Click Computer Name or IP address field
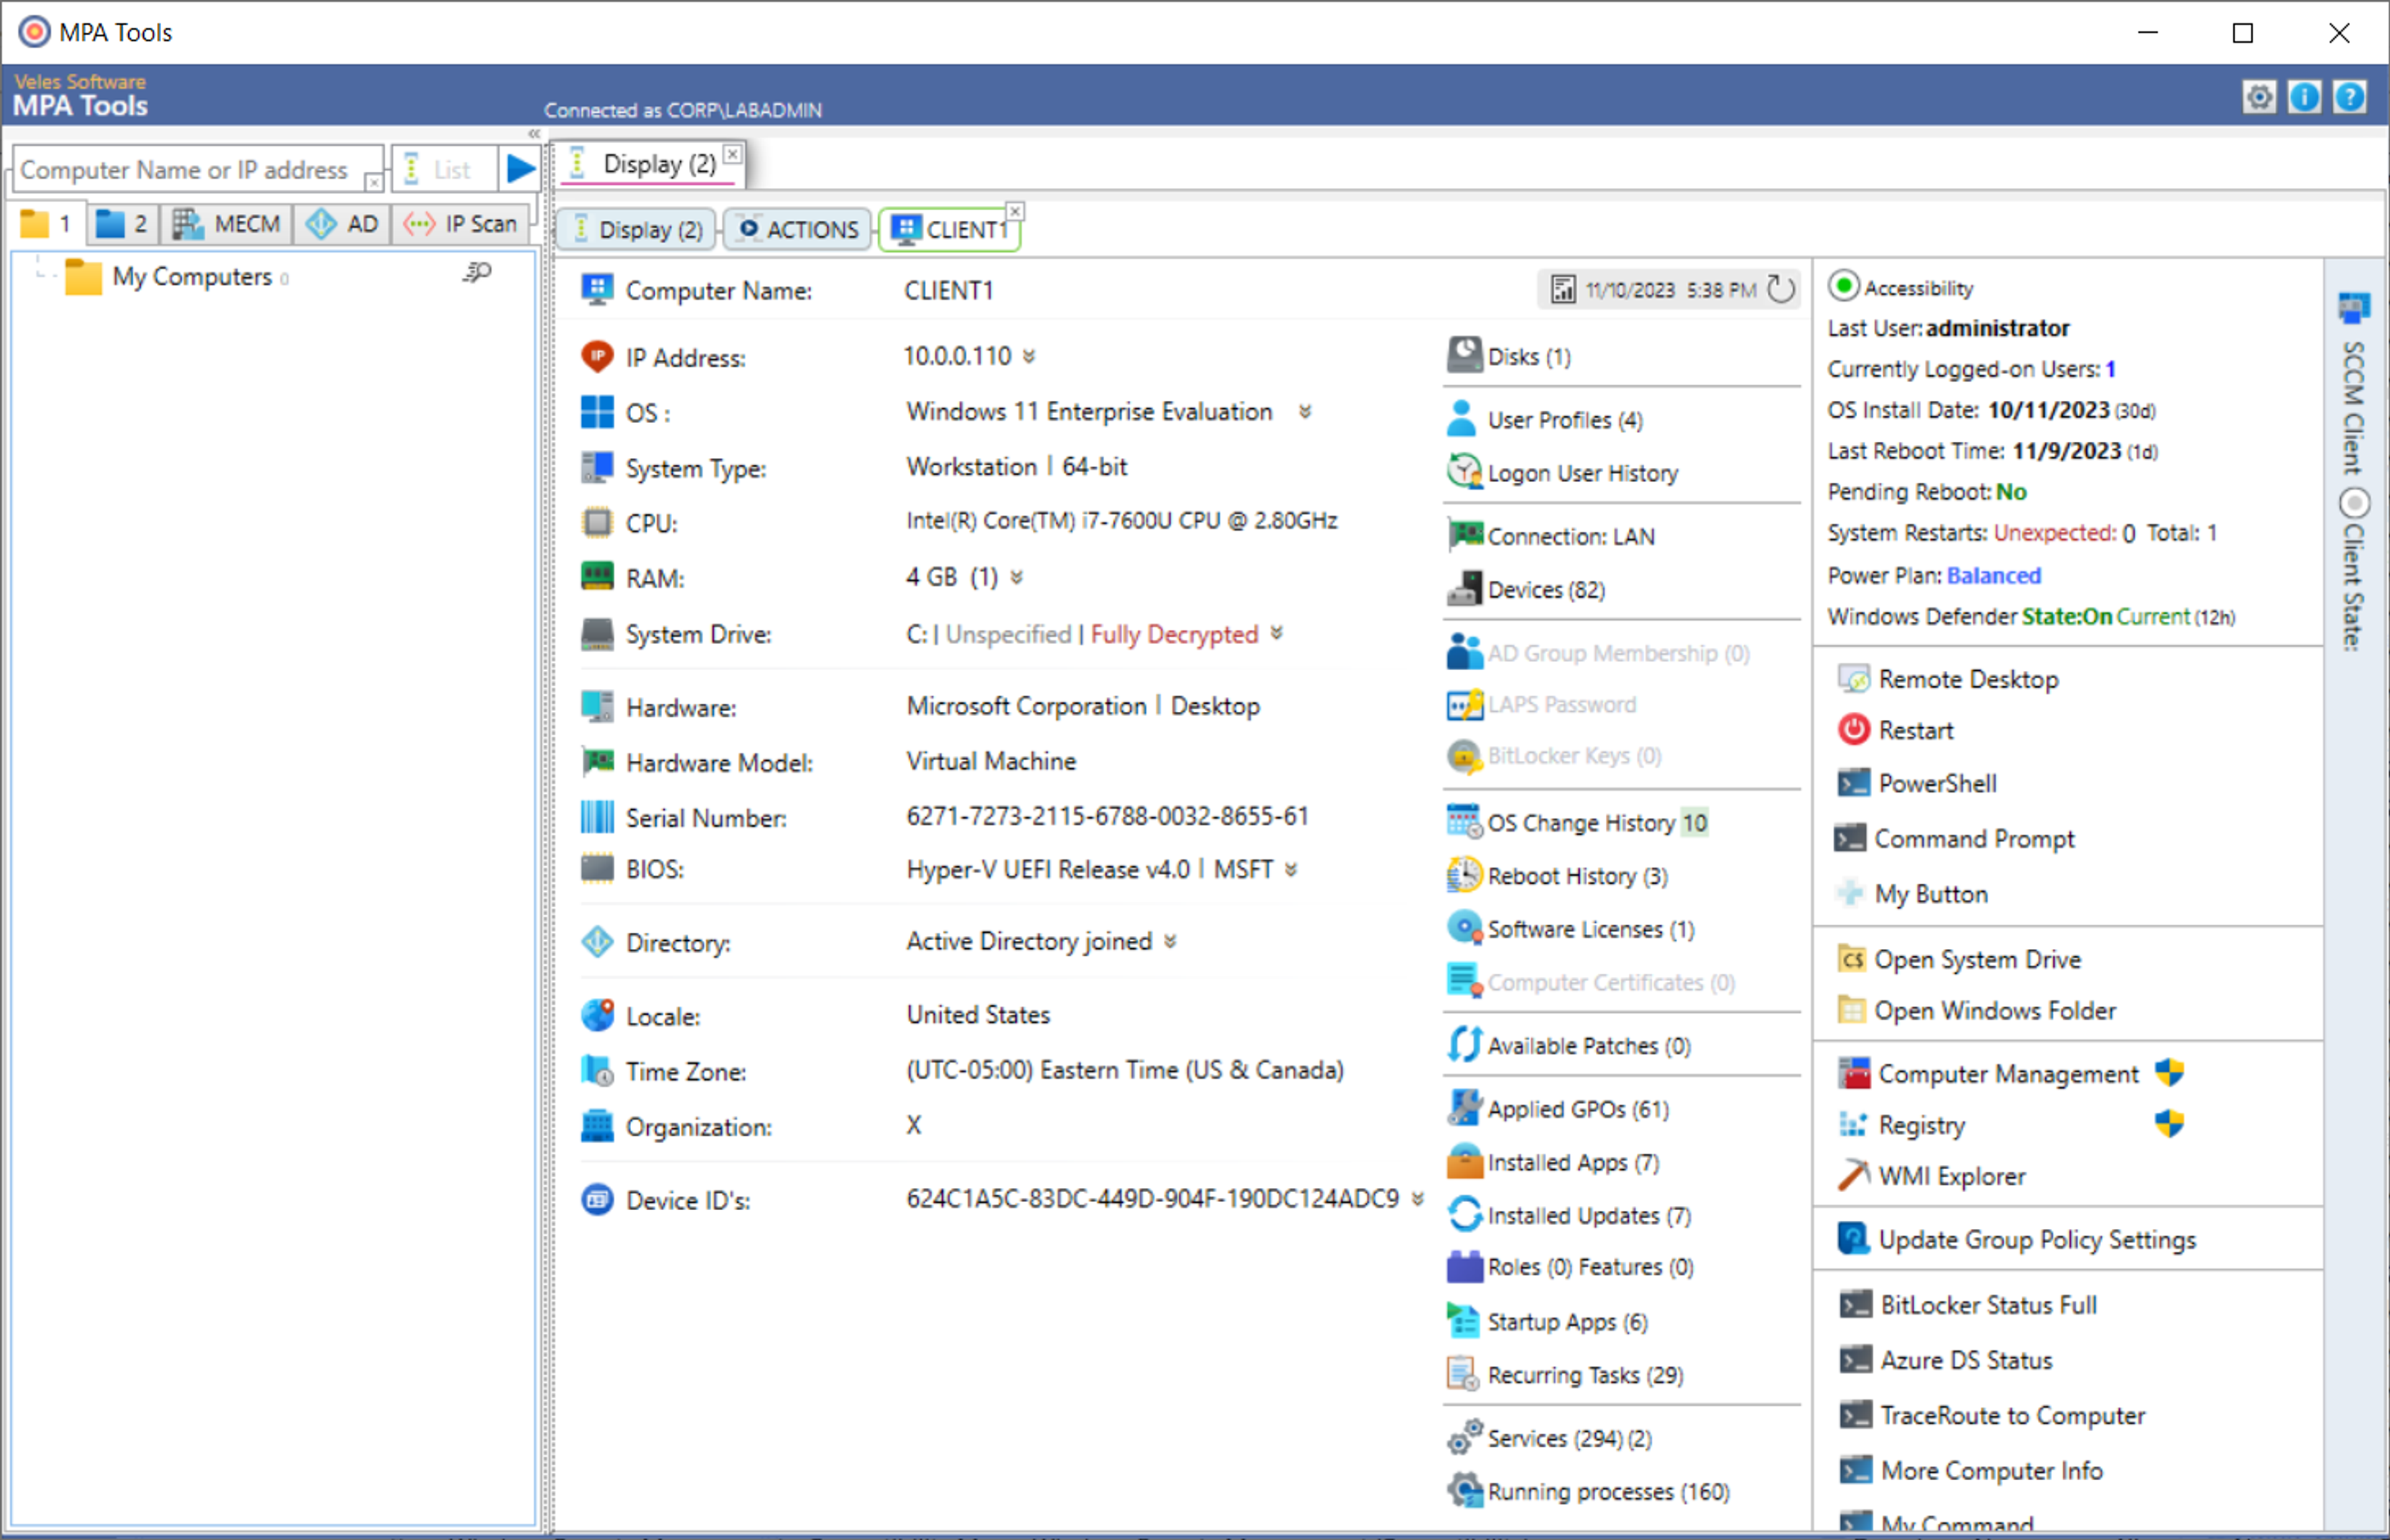Viewport: 2390px width, 1540px height. (197, 169)
